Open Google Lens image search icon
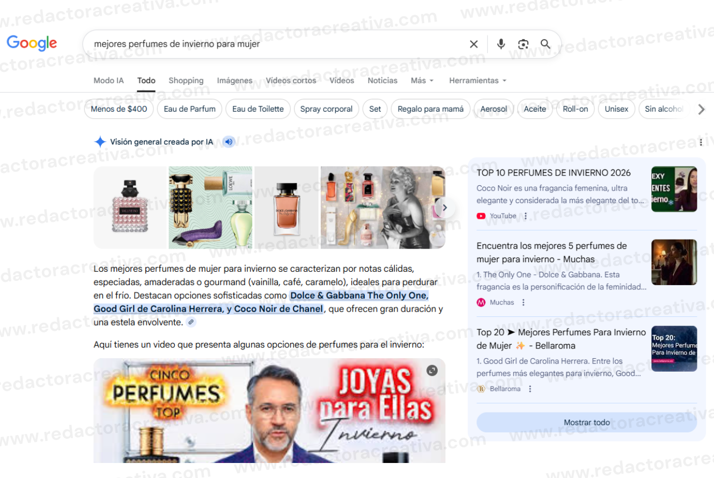The width and height of the screenshot is (714, 478). click(x=523, y=44)
